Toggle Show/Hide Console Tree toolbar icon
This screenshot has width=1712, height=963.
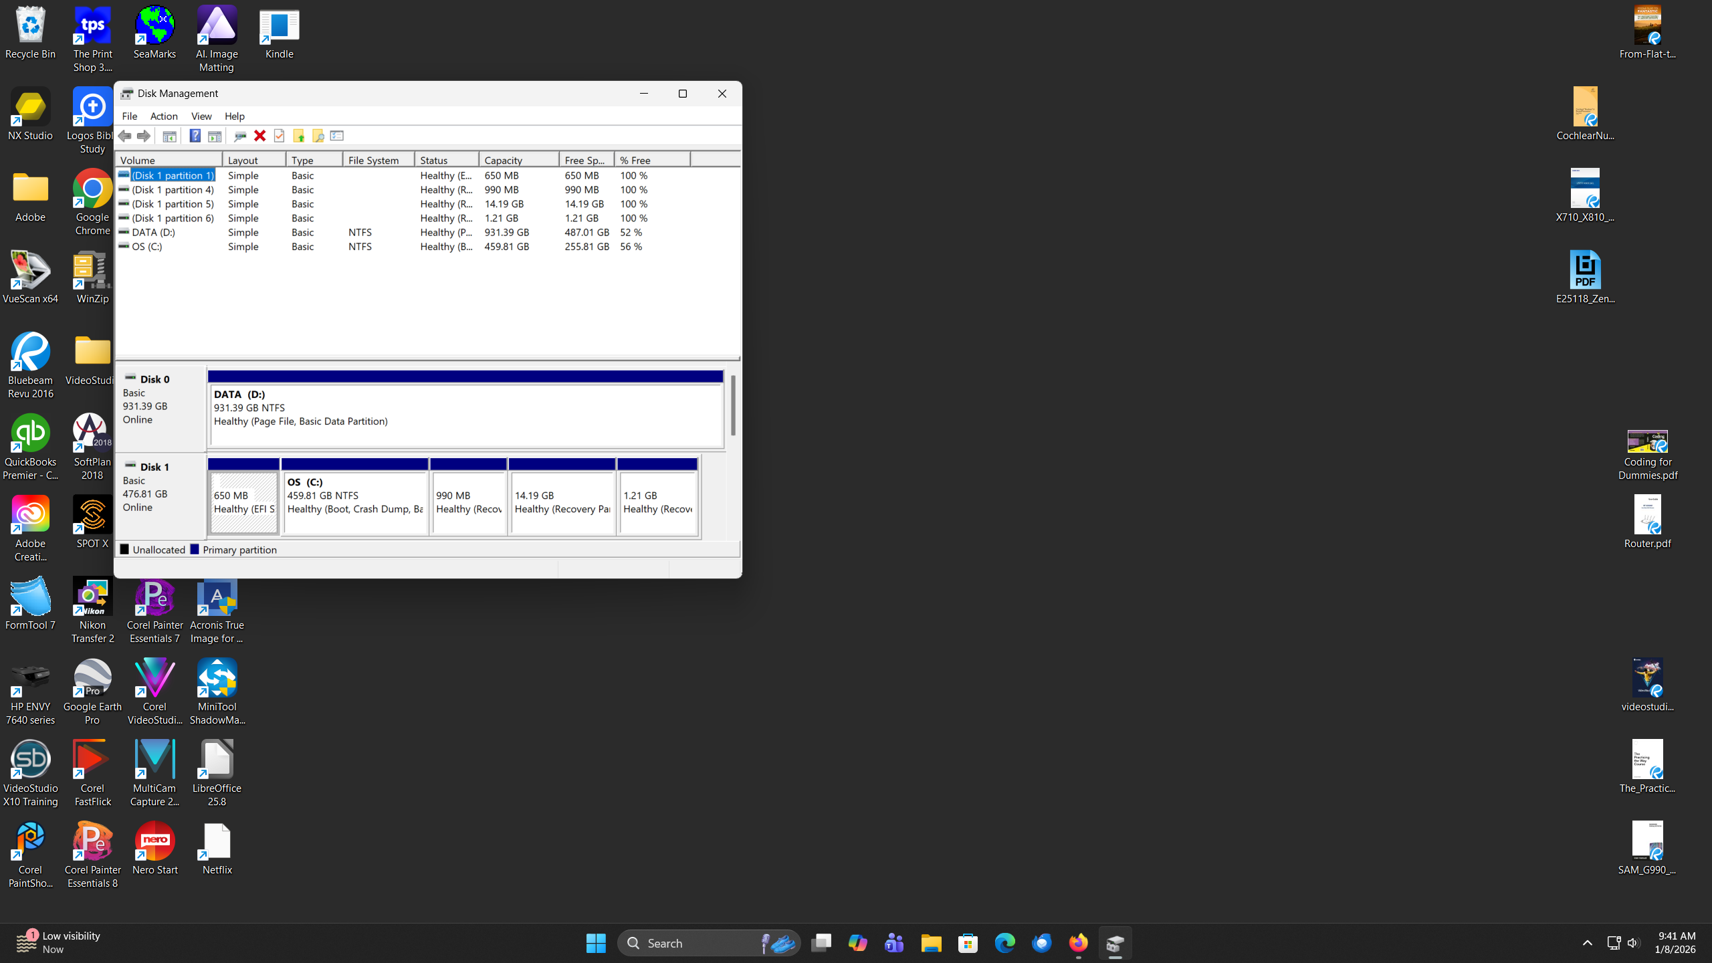[170, 136]
